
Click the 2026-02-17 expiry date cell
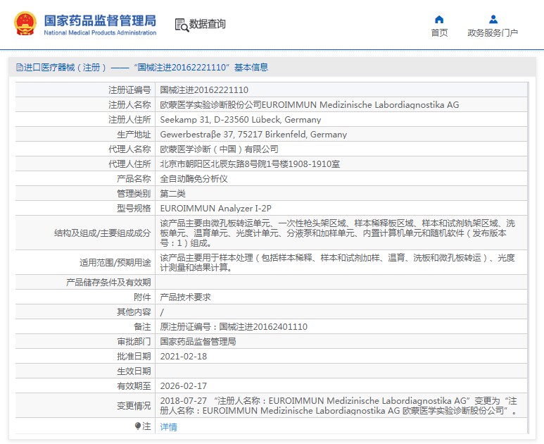tap(184, 386)
